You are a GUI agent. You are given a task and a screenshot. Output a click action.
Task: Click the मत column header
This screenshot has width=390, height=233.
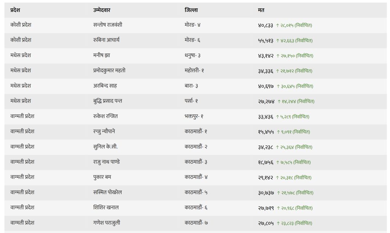[261, 10]
